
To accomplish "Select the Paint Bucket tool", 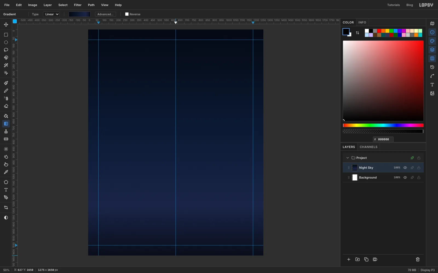I will click(x=6, y=116).
